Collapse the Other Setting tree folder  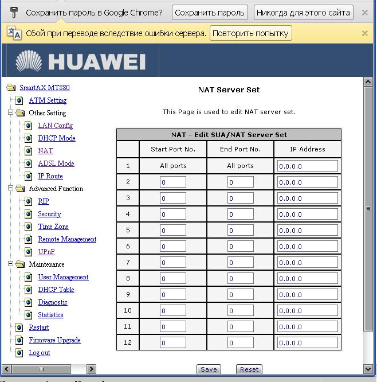(10, 113)
